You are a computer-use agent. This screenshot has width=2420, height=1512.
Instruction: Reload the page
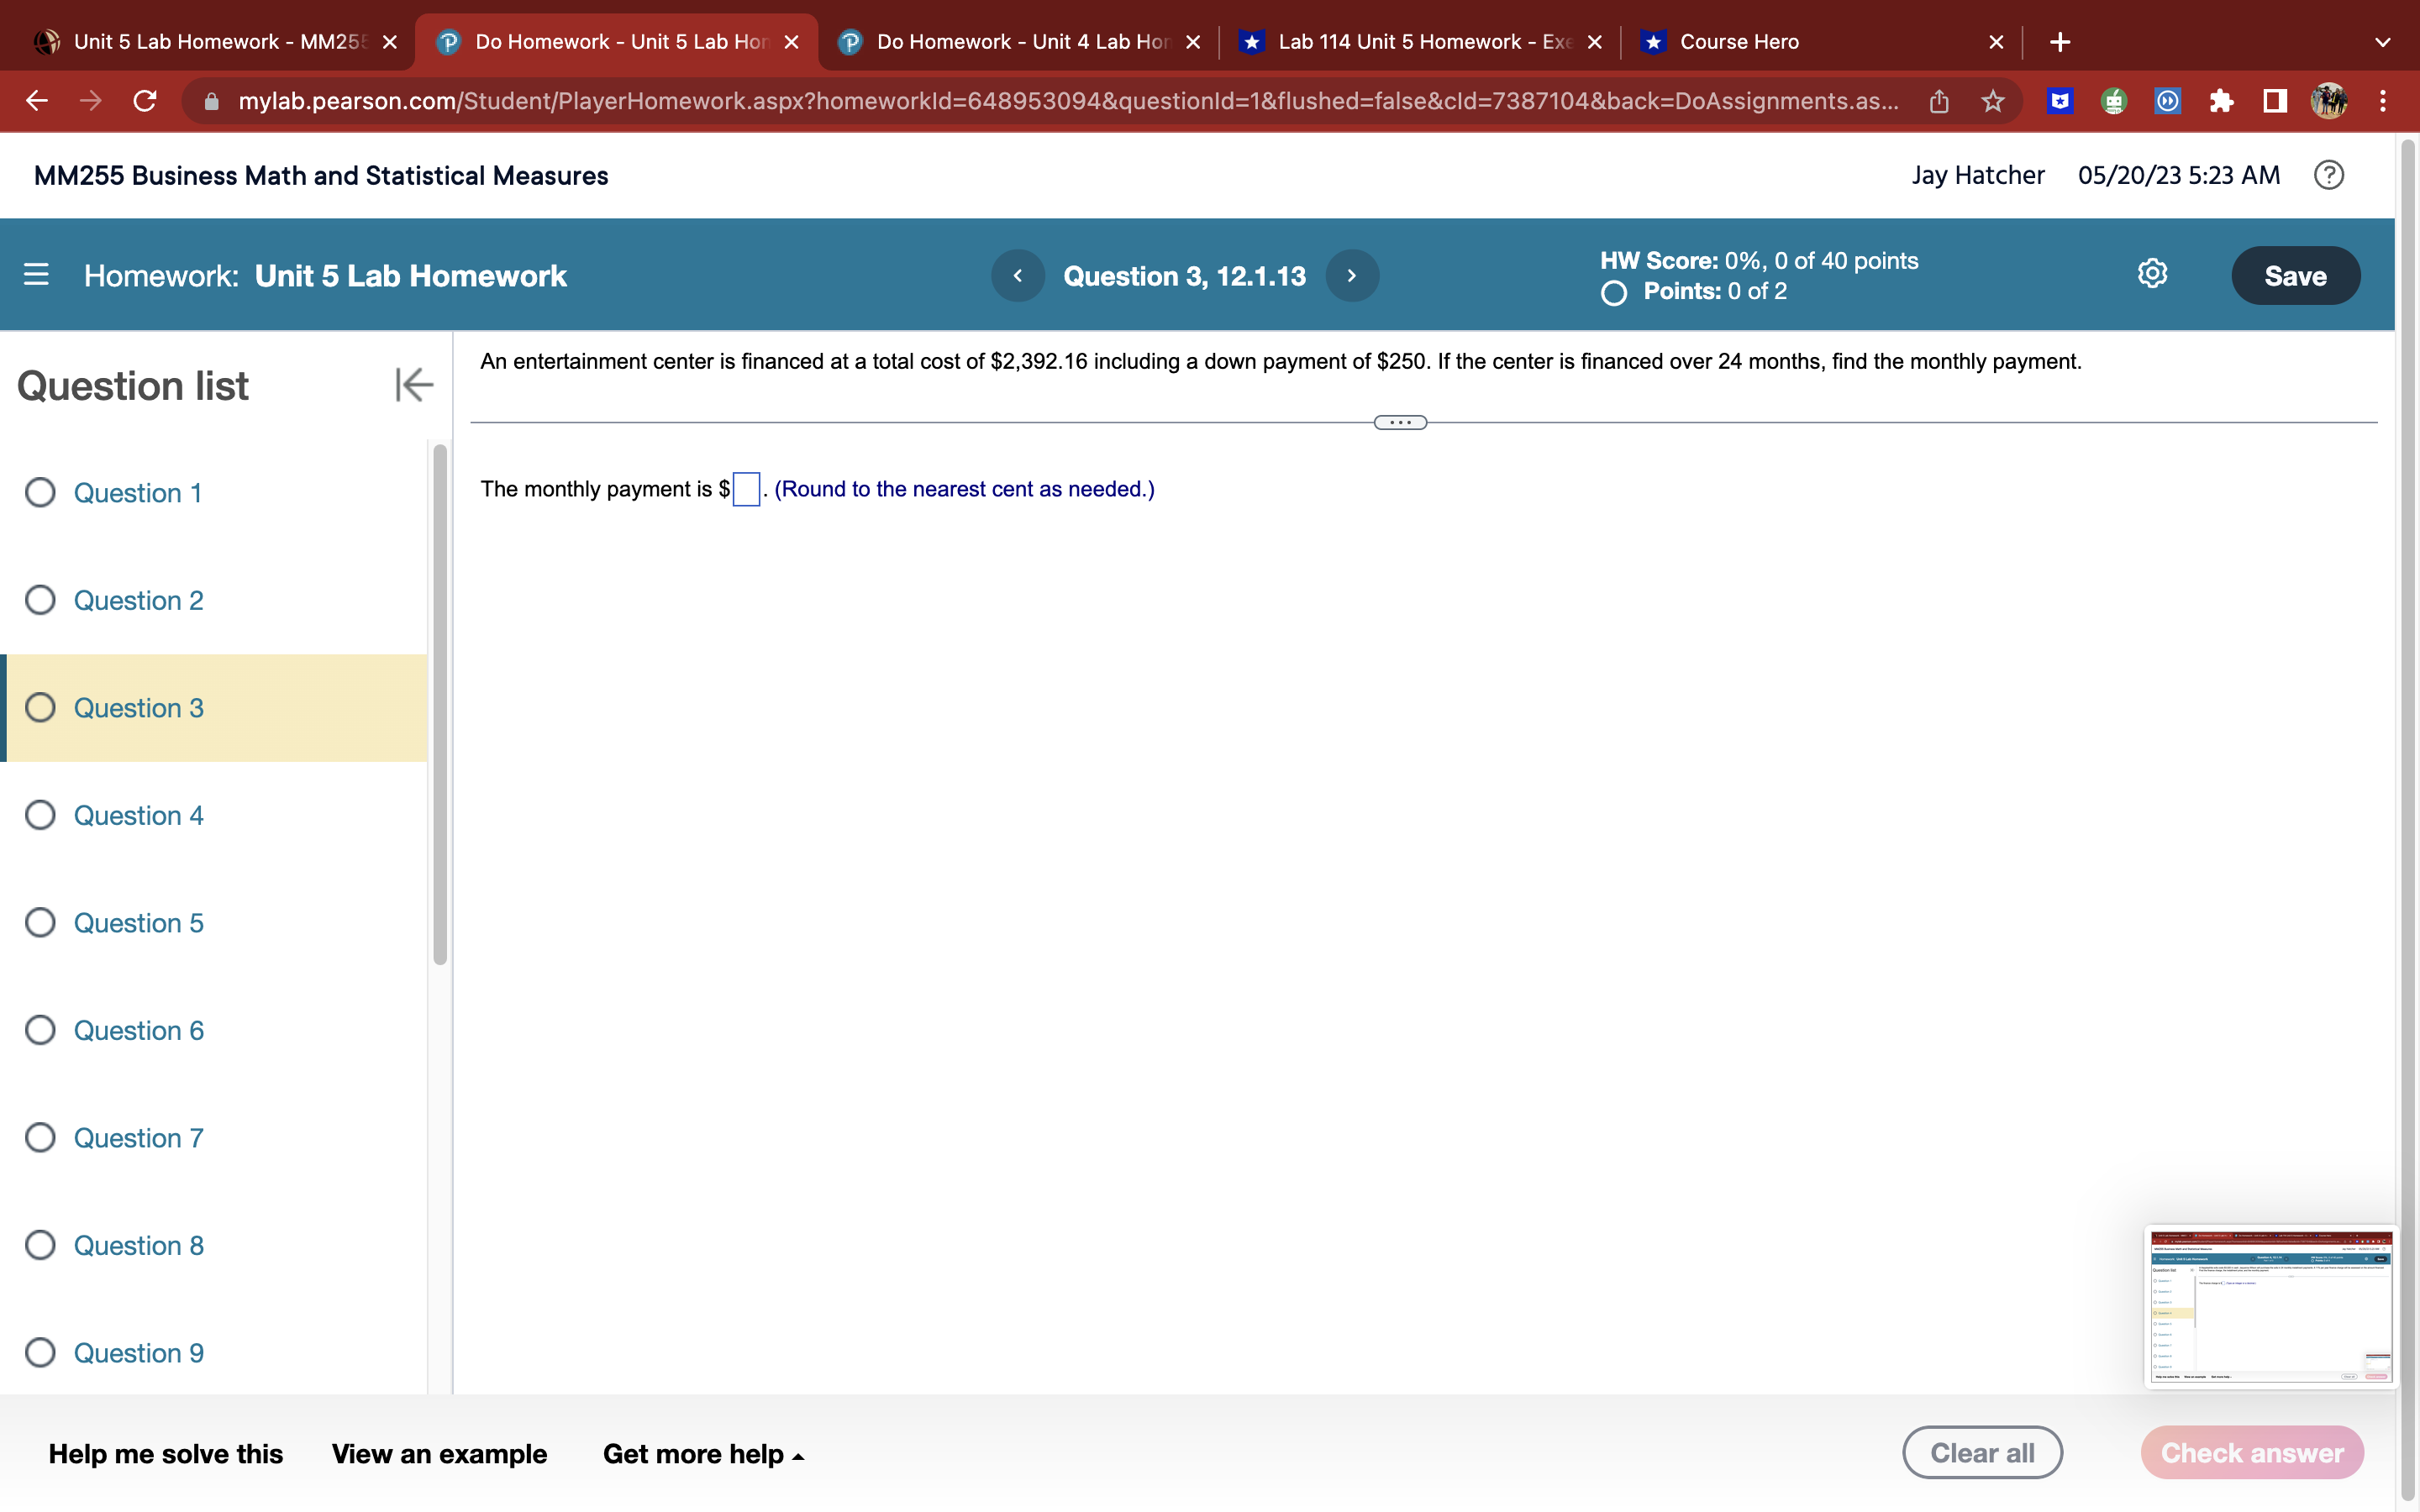pyautogui.click(x=144, y=101)
